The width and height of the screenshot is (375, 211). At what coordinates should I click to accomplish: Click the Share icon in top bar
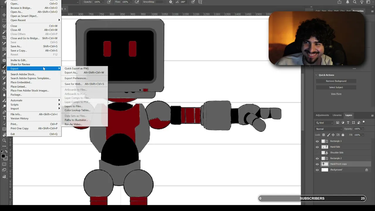(339, 2)
